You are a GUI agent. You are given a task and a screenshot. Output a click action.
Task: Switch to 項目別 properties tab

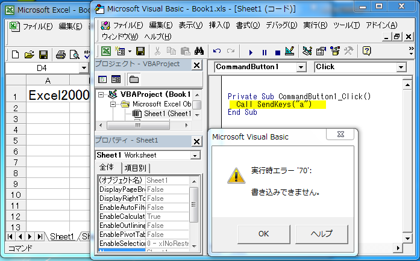[135, 168]
